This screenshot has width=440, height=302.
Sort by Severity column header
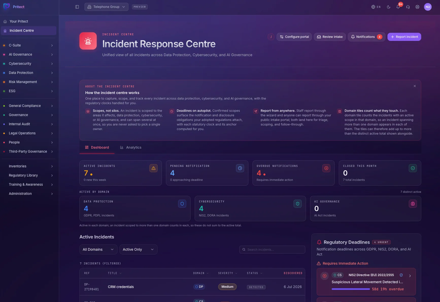228,273
